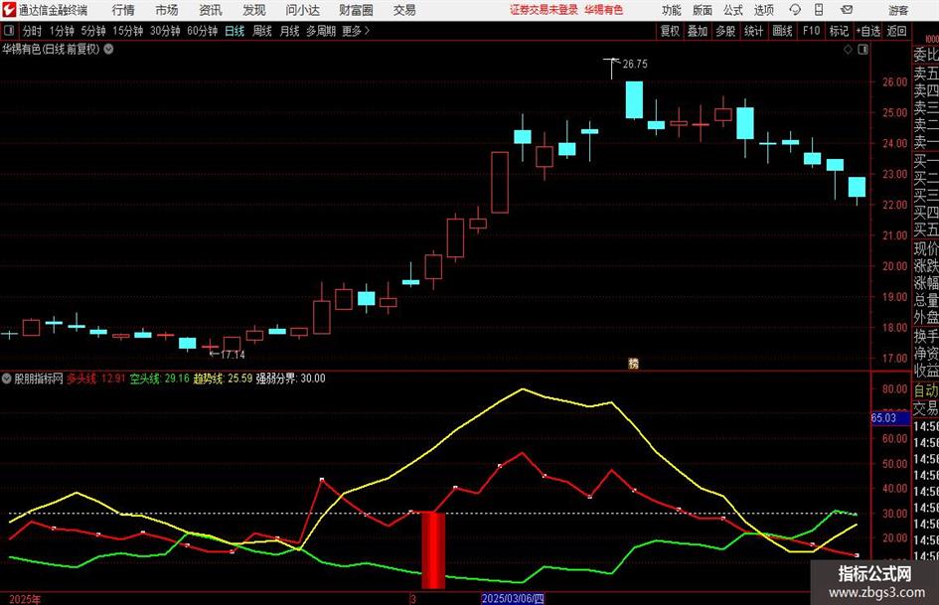Open 多周期 multi-period view

point(321,31)
